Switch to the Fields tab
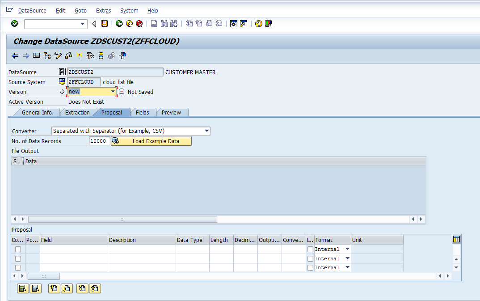Image resolution: width=480 pixels, height=301 pixels. pyautogui.click(x=143, y=112)
